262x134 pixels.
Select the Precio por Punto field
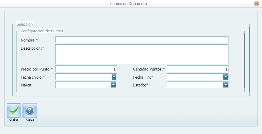pyautogui.click(x=86, y=69)
